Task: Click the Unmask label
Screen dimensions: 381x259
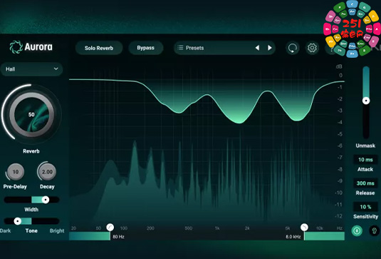Action: (x=365, y=146)
